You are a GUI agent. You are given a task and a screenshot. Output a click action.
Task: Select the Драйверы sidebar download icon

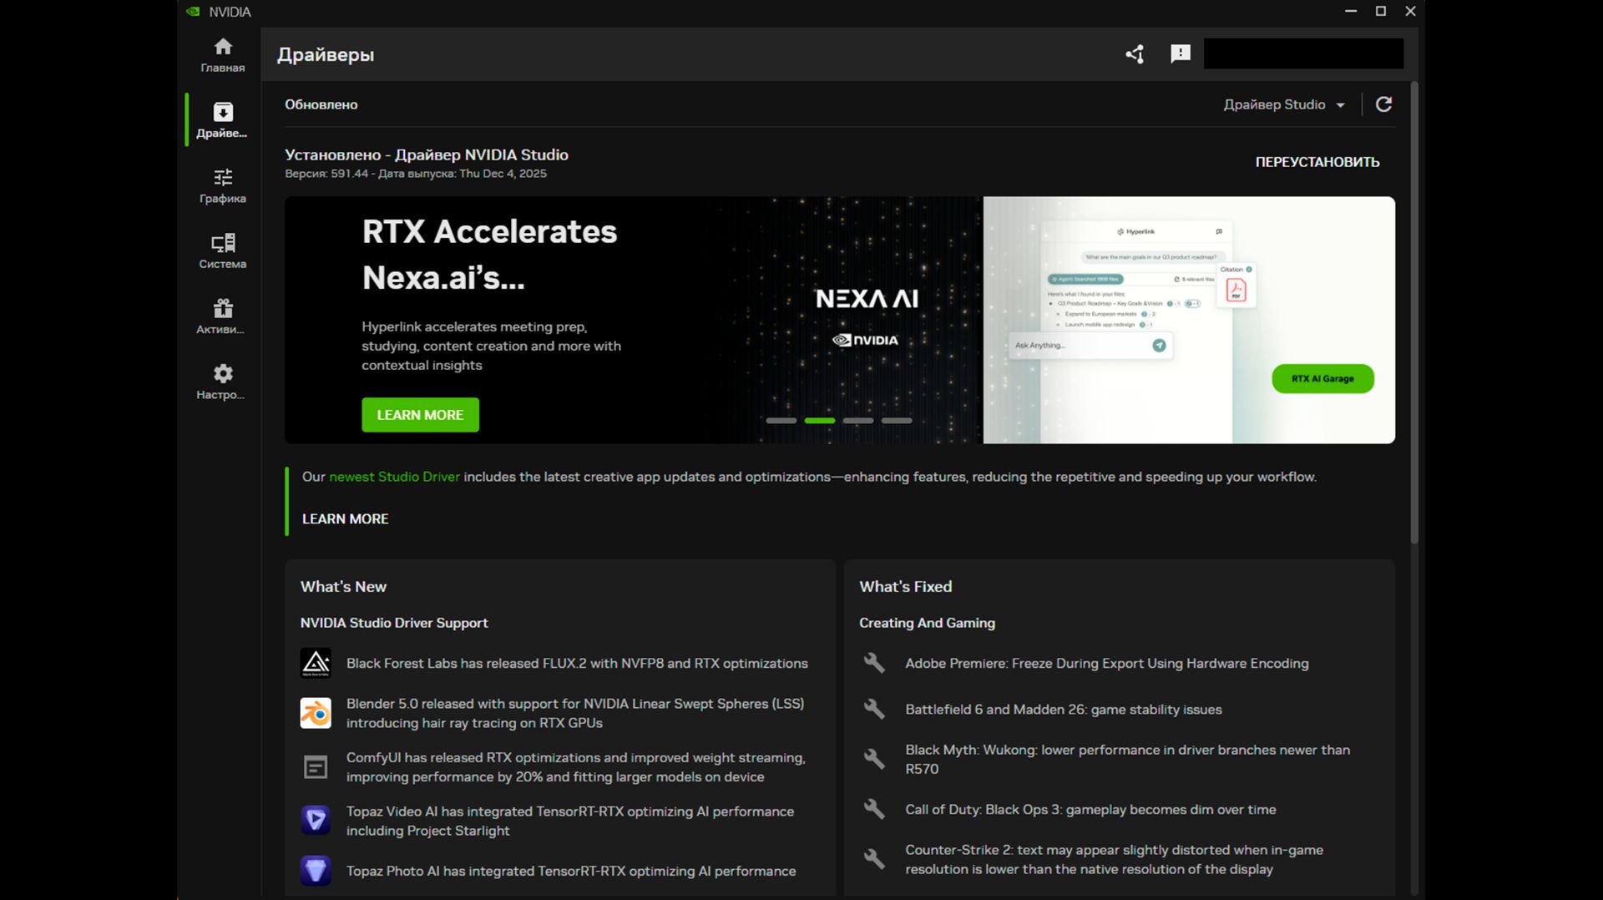223,112
